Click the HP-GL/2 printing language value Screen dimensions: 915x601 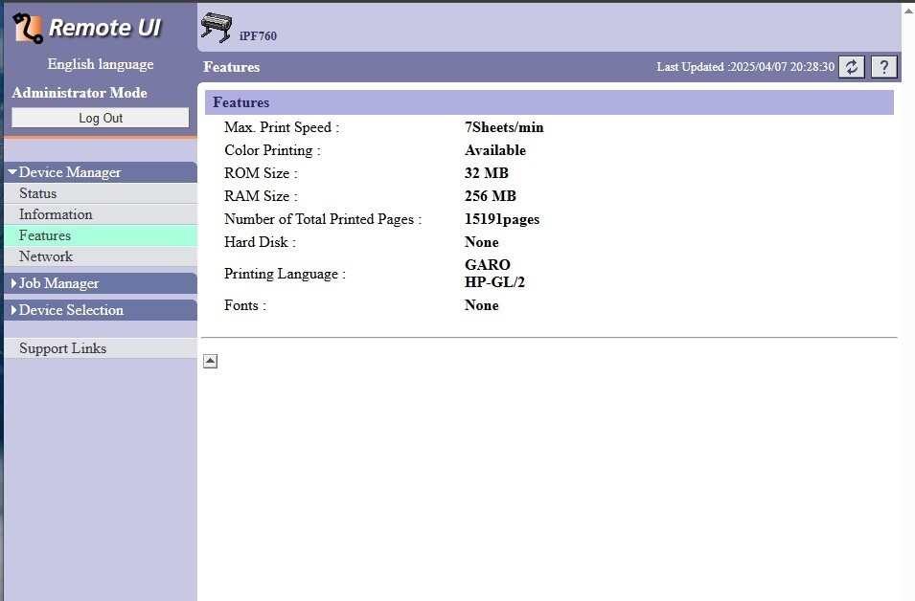494,282
